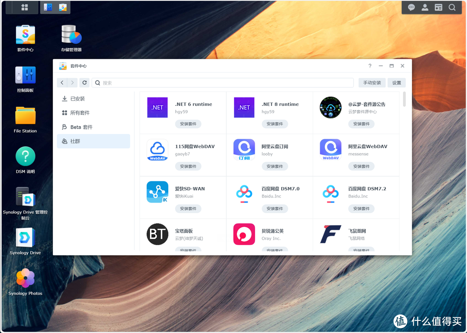
Task: Open the notifications chat bubble icon
Action: point(411,7)
